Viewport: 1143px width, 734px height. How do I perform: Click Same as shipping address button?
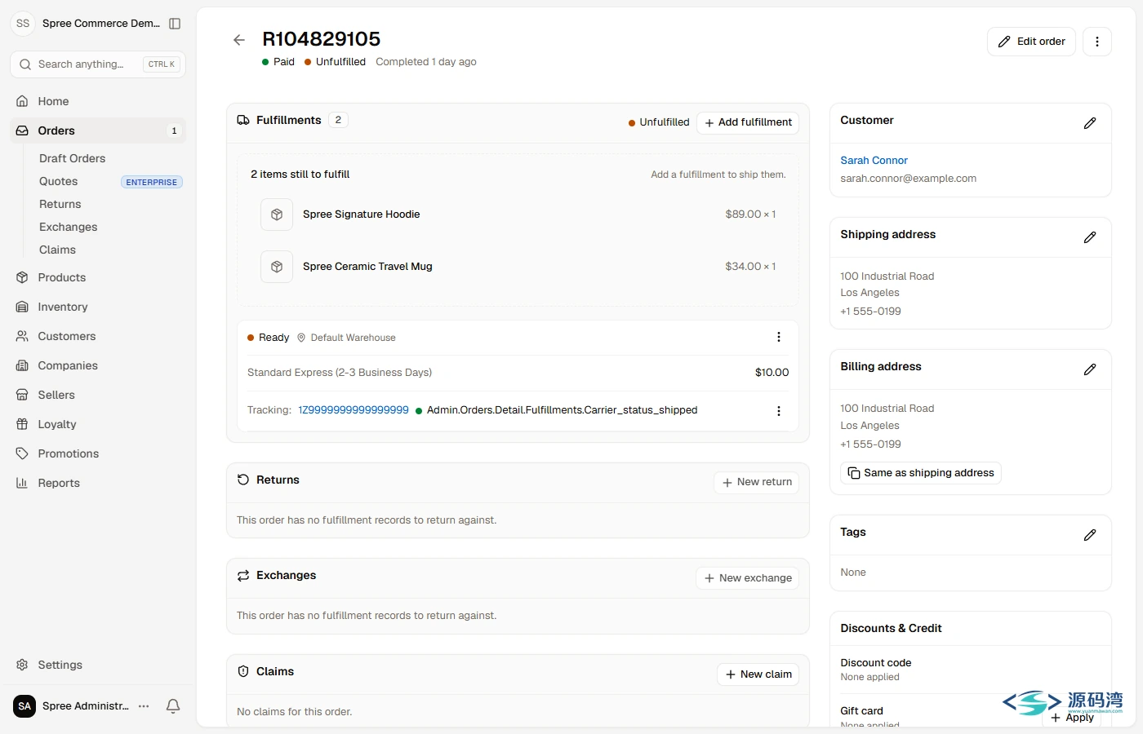coord(921,473)
